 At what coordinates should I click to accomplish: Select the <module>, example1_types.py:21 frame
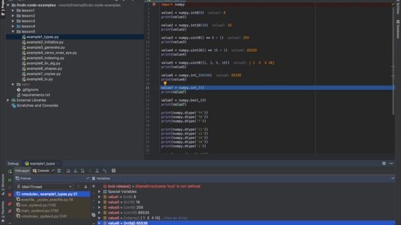point(53,194)
